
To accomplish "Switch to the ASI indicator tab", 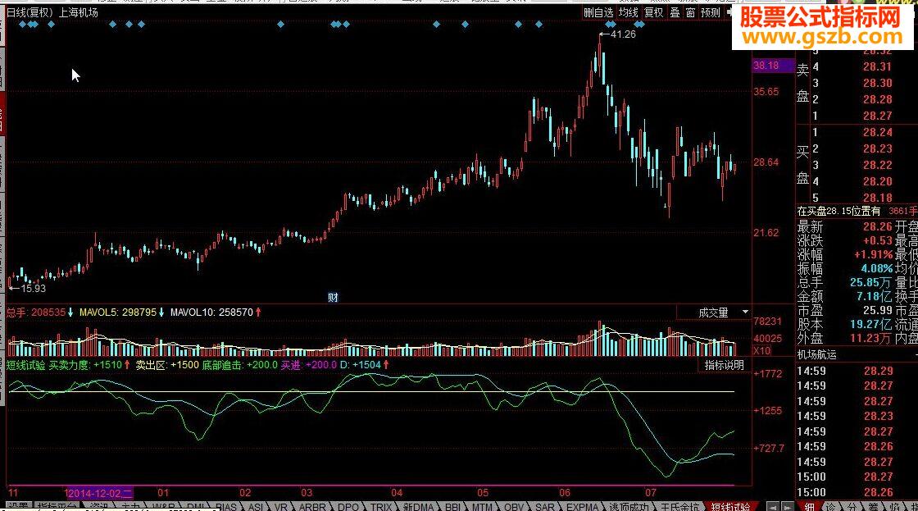I will (255, 506).
